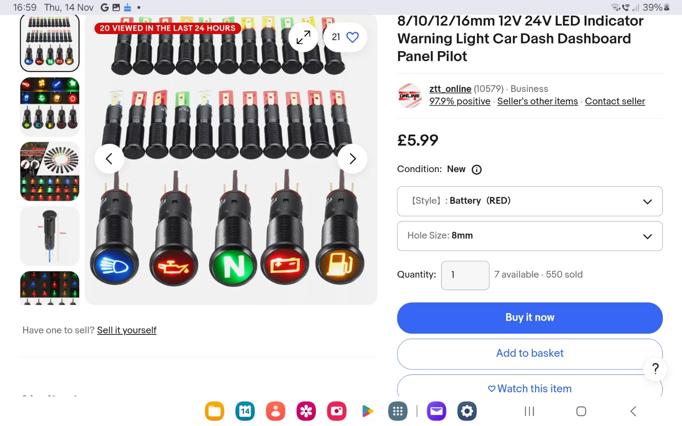This screenshot has height=426, width=682.
Task: Go to the previous product image
Action: (x=109, y=159)
